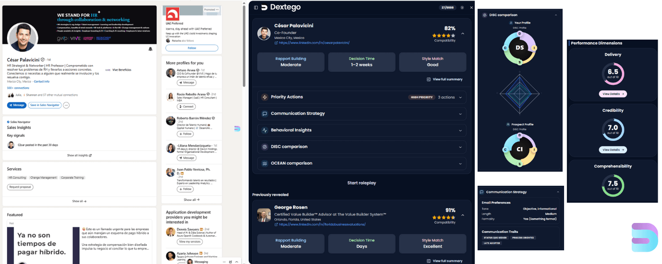Click the floating Dextego tab on LinkedIn edge
This screenshot has height=264, width=662.
pyautogui.click(x=237, y=128)
